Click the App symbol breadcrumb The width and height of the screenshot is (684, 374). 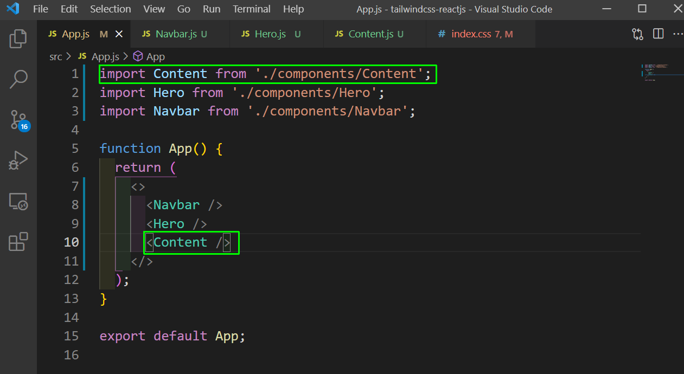click(149, 56)
